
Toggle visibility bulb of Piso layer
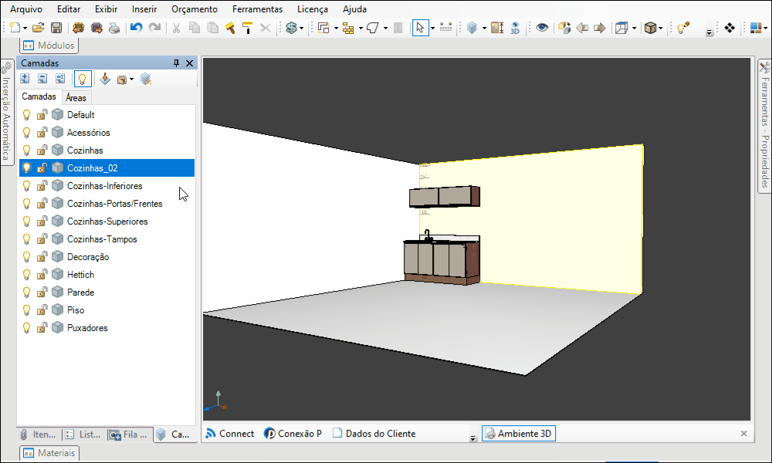[x=26, y=310]
